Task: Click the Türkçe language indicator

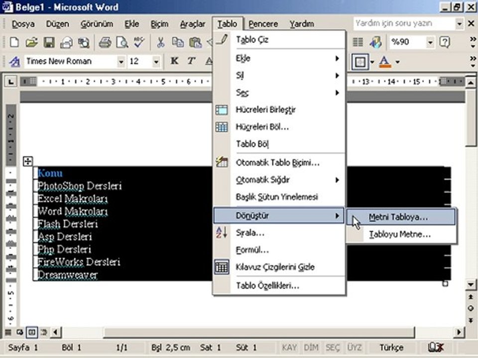Action: tap(391, 348)
